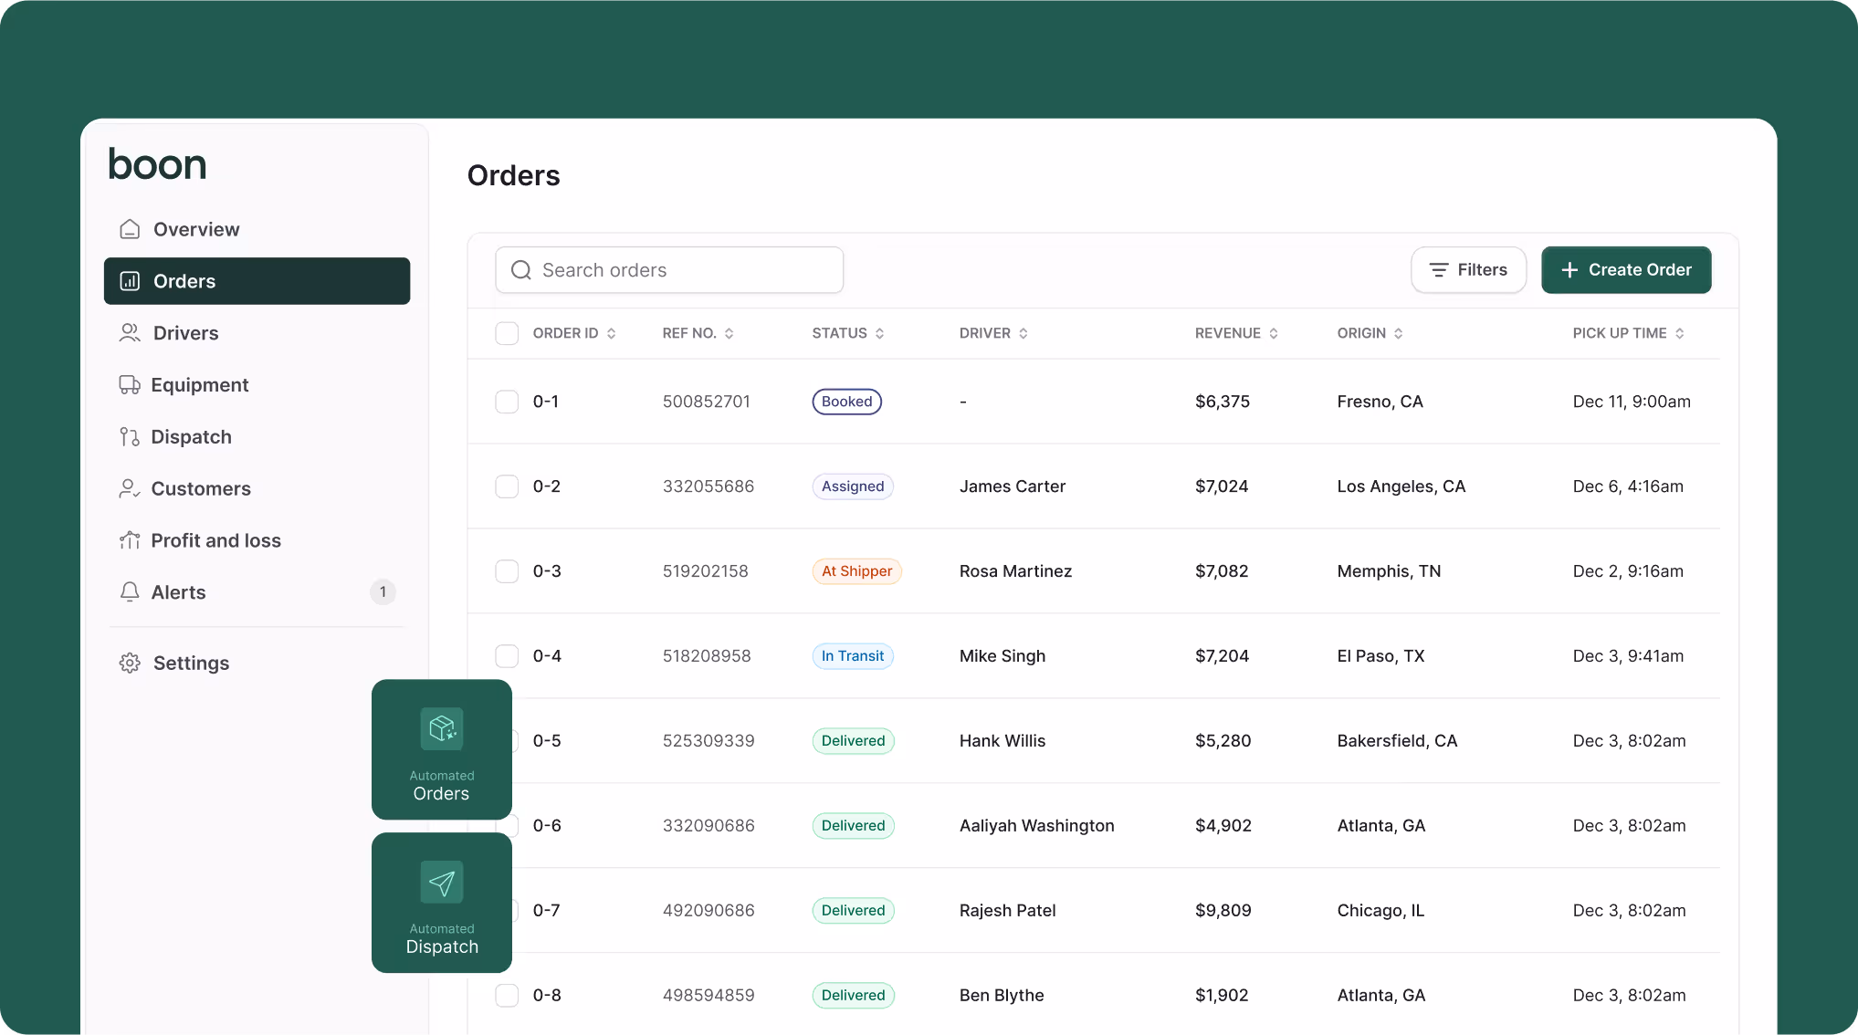Go to Customers in the sidebar
Screen dimensions: 1858x1035
coord(201,489)
